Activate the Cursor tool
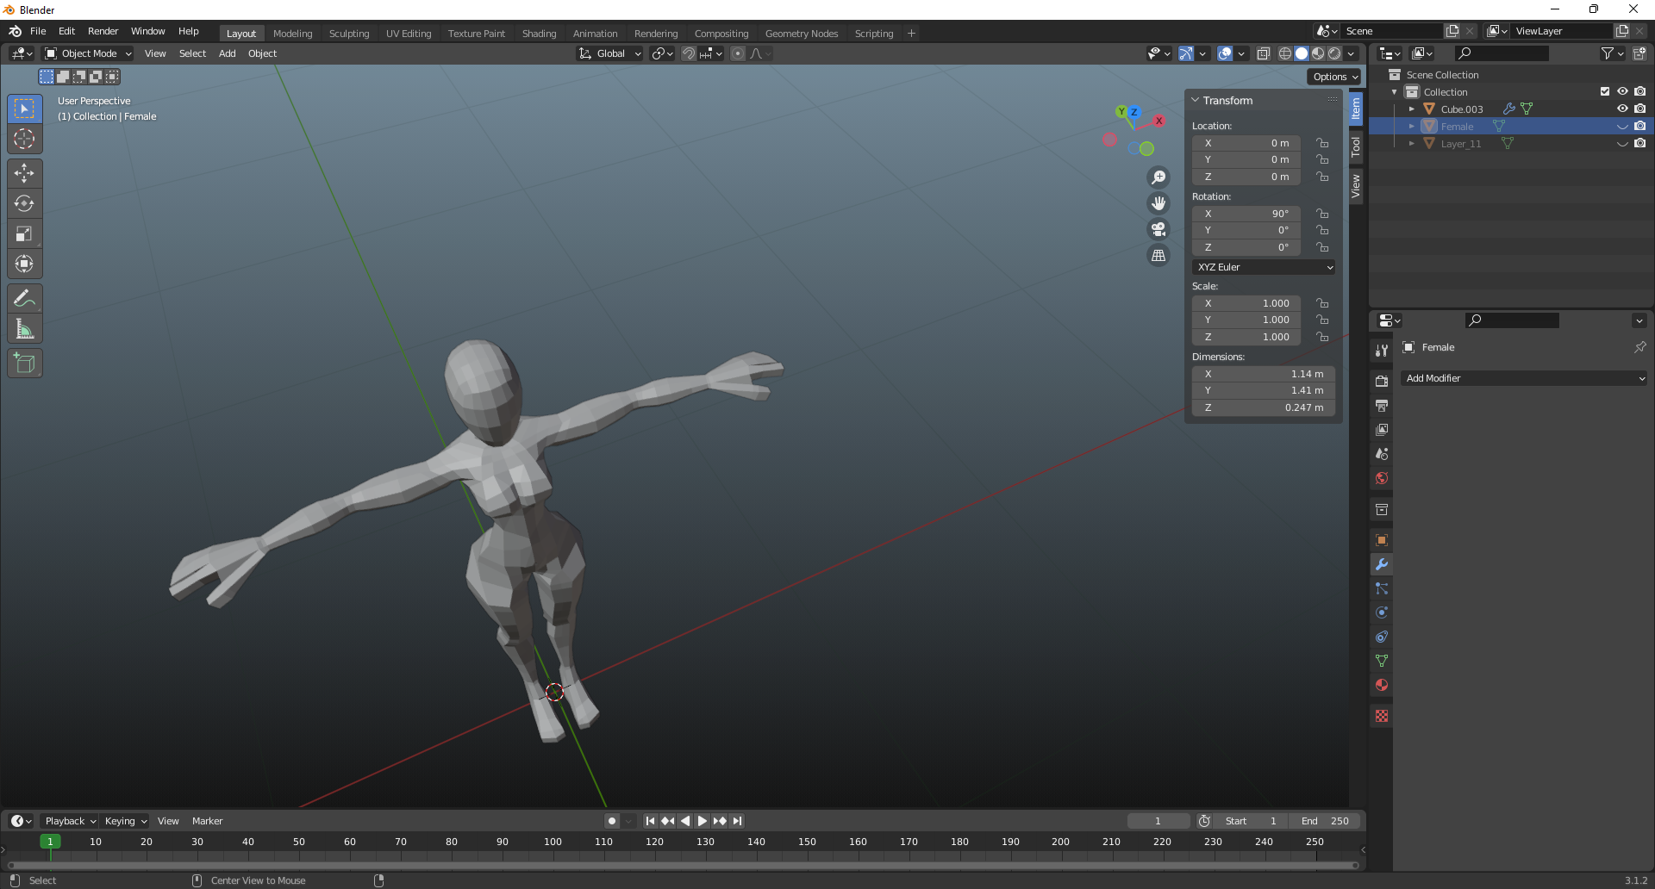1655x889 pixels. 24,139
